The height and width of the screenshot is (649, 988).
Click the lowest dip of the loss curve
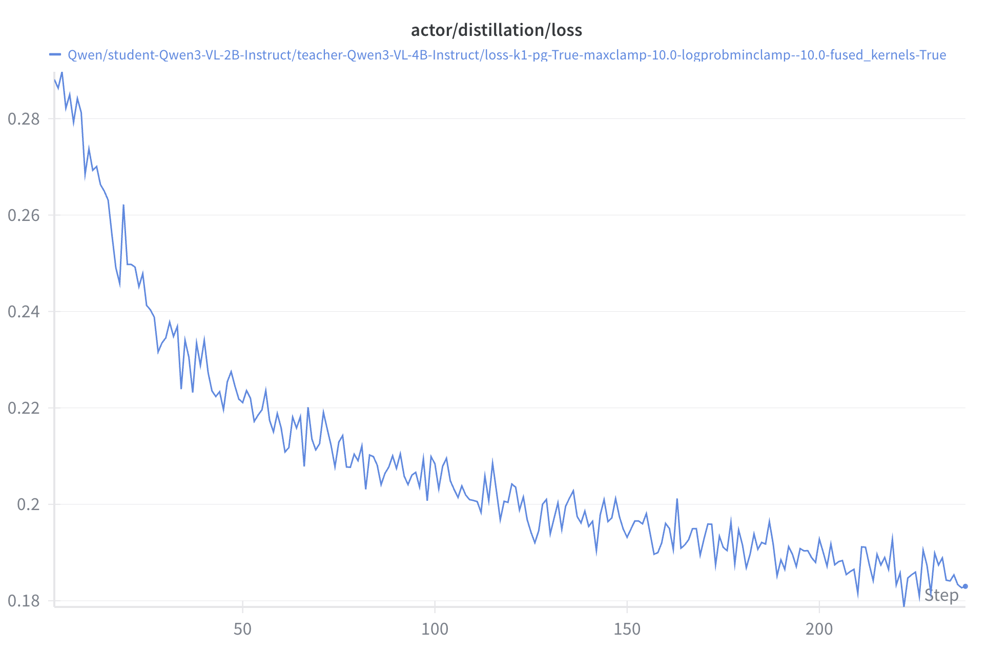pos(904,606)
